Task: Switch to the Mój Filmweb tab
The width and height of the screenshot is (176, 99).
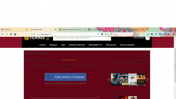Action: [43, 29]
